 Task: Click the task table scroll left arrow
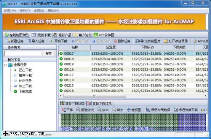tap(61, 96)
